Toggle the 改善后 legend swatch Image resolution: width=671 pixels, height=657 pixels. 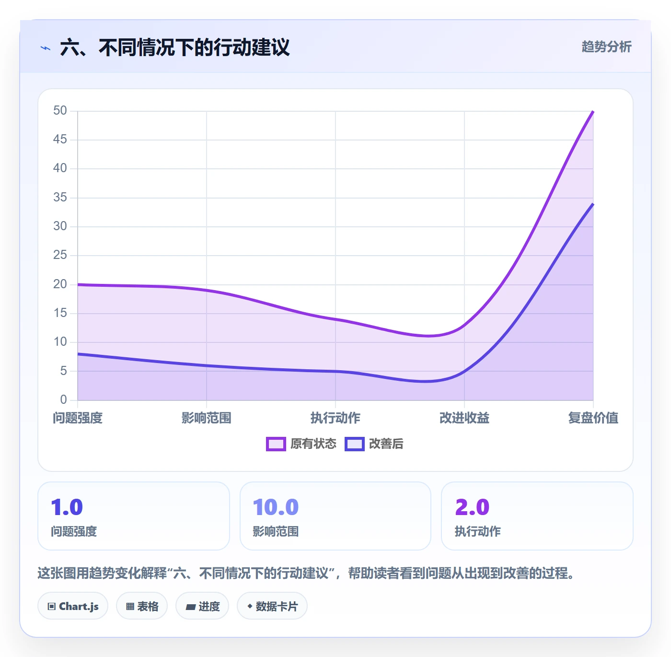click(355, 444)
